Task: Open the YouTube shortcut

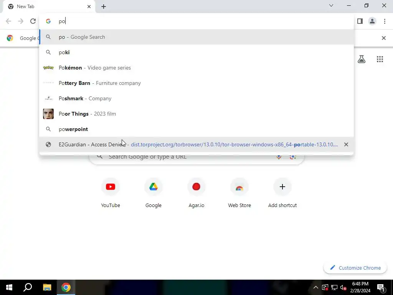Action: (x=111, y=193)
